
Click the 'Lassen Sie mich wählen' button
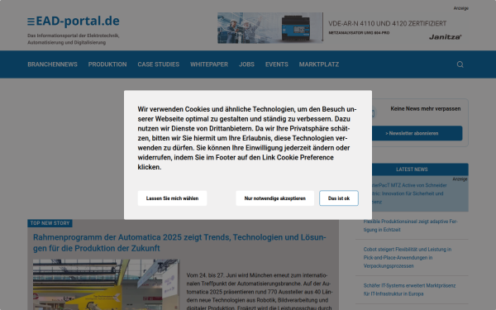pos(173,198)
